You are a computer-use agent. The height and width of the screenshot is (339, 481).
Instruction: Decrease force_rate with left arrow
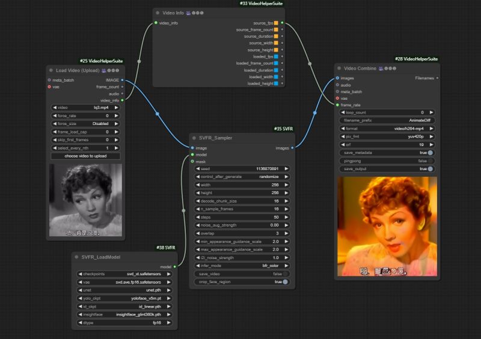point(55,115)
